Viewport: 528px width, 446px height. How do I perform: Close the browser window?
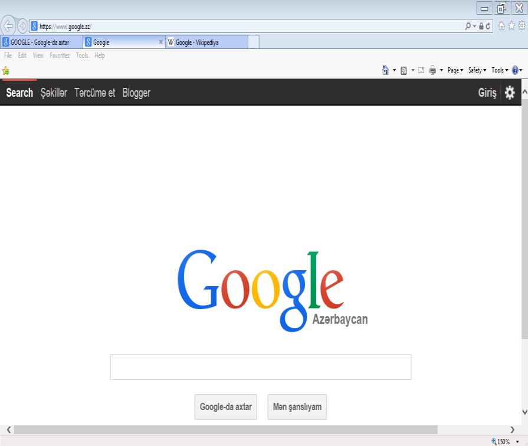pos(519,8)
